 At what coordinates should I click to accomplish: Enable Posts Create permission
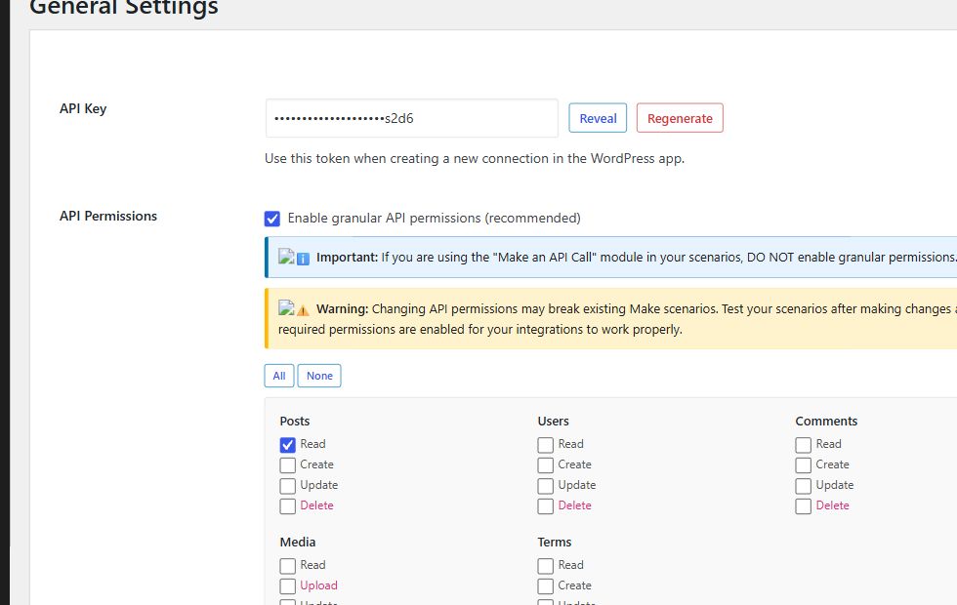pos(287,465)
